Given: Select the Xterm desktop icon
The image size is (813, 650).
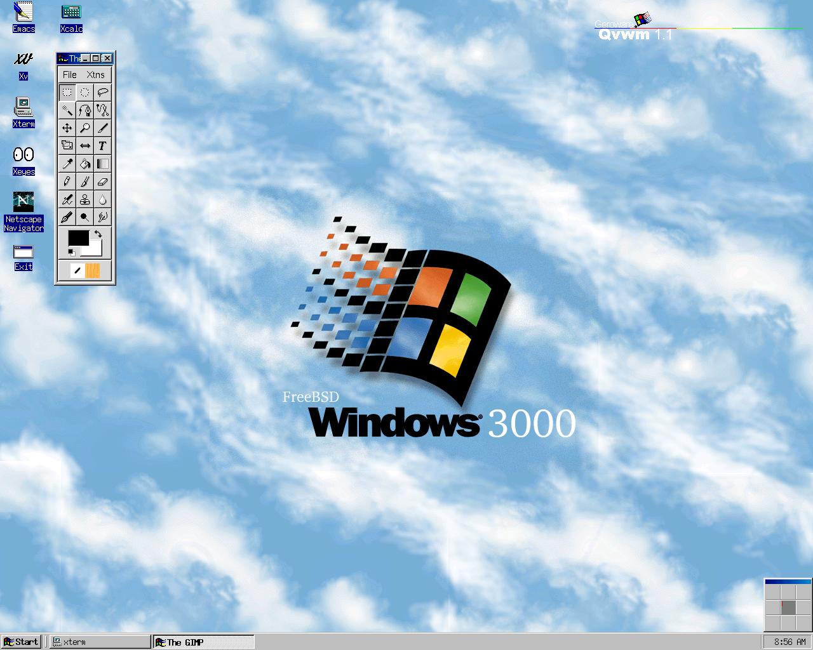Looking at the screenshot, I should 24,112.
